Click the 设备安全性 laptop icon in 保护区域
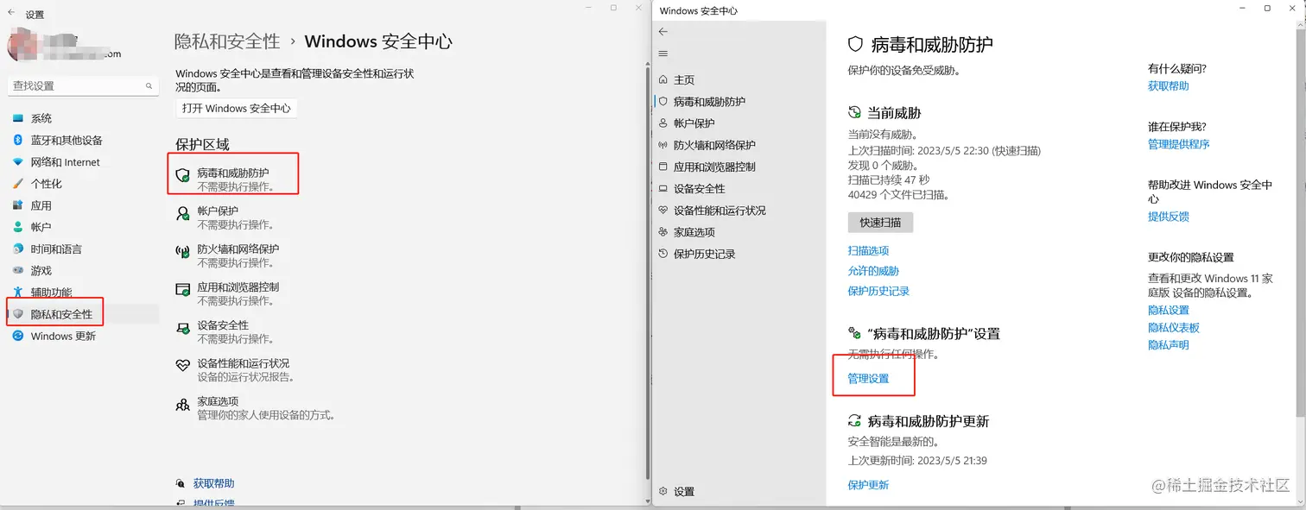1306x510 pixels. [x=182, y=328]
